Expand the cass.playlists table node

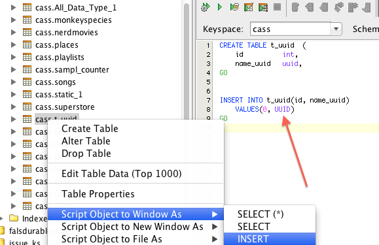[x=14, y=57]
